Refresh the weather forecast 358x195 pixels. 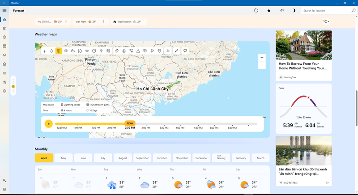tap(256, 10)
